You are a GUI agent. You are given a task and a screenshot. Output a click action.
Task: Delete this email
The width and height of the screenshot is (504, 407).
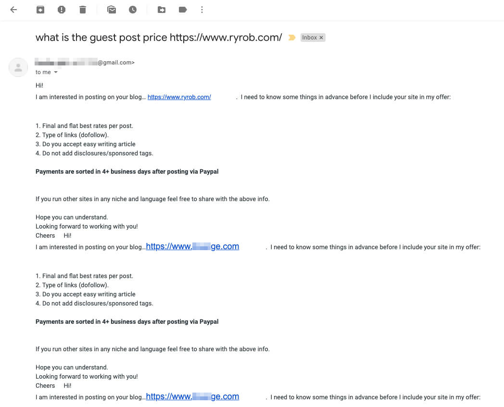click(x=82, y=10)
